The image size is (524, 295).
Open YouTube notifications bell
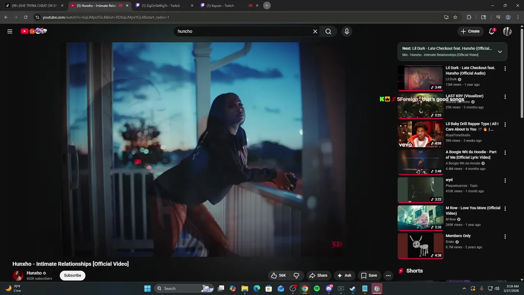coord(492,31)
